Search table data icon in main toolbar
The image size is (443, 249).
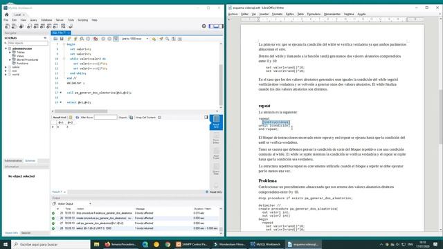pyautogui.click(x=63, y=26)
